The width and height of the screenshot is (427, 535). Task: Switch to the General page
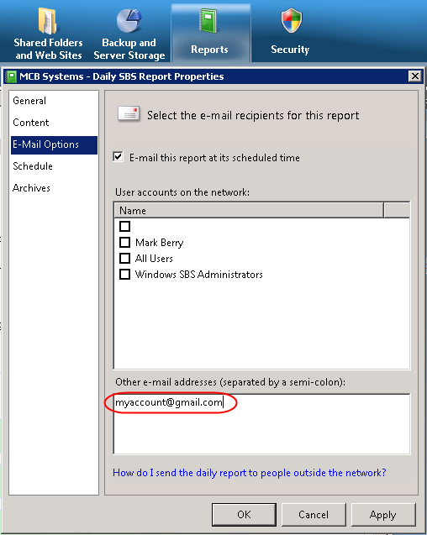(x=29, y=101)
